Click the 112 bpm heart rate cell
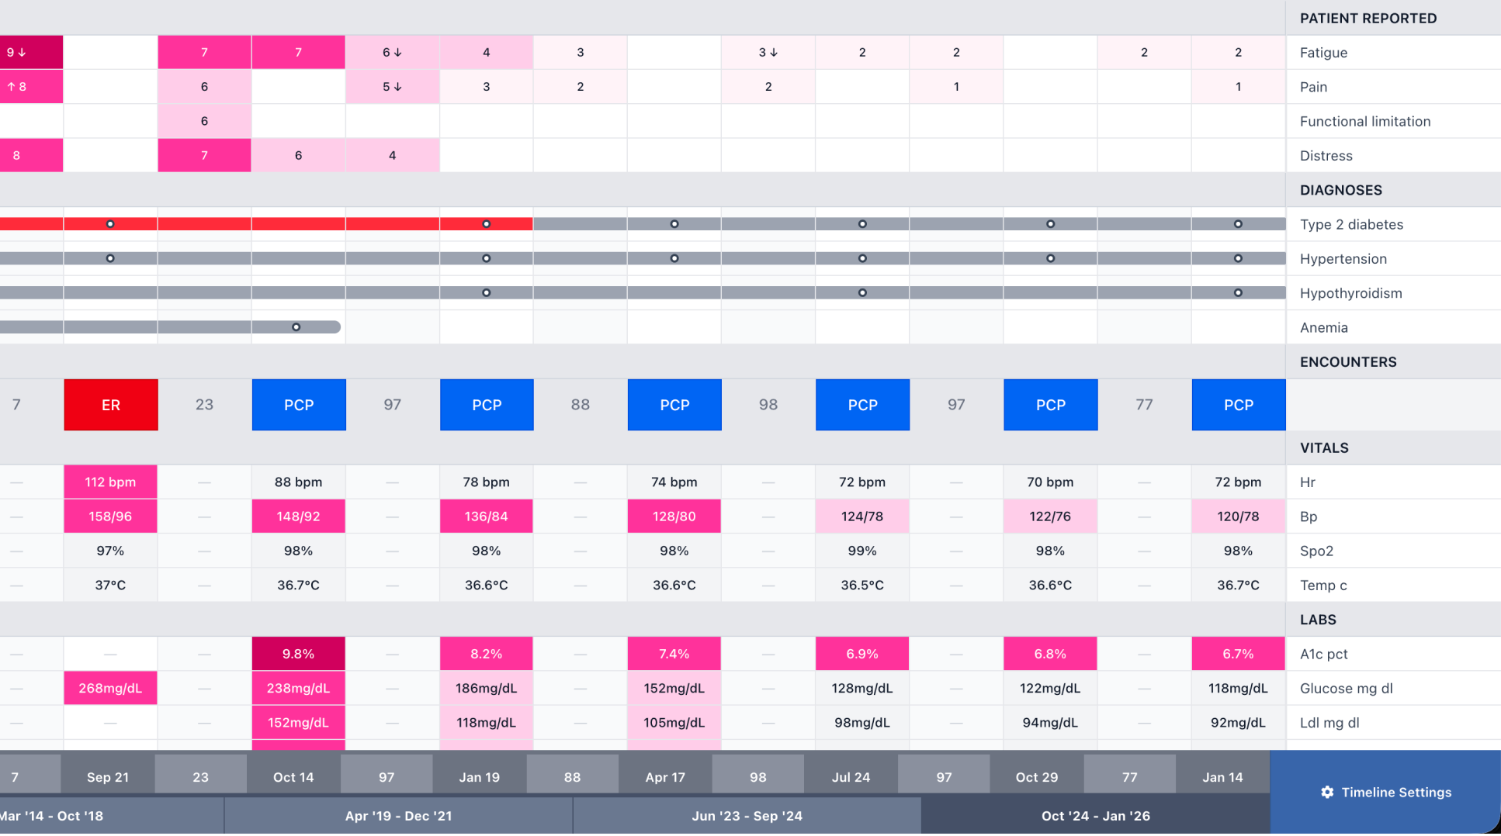This screenshot has width=1501, height=836. point(110,482)
